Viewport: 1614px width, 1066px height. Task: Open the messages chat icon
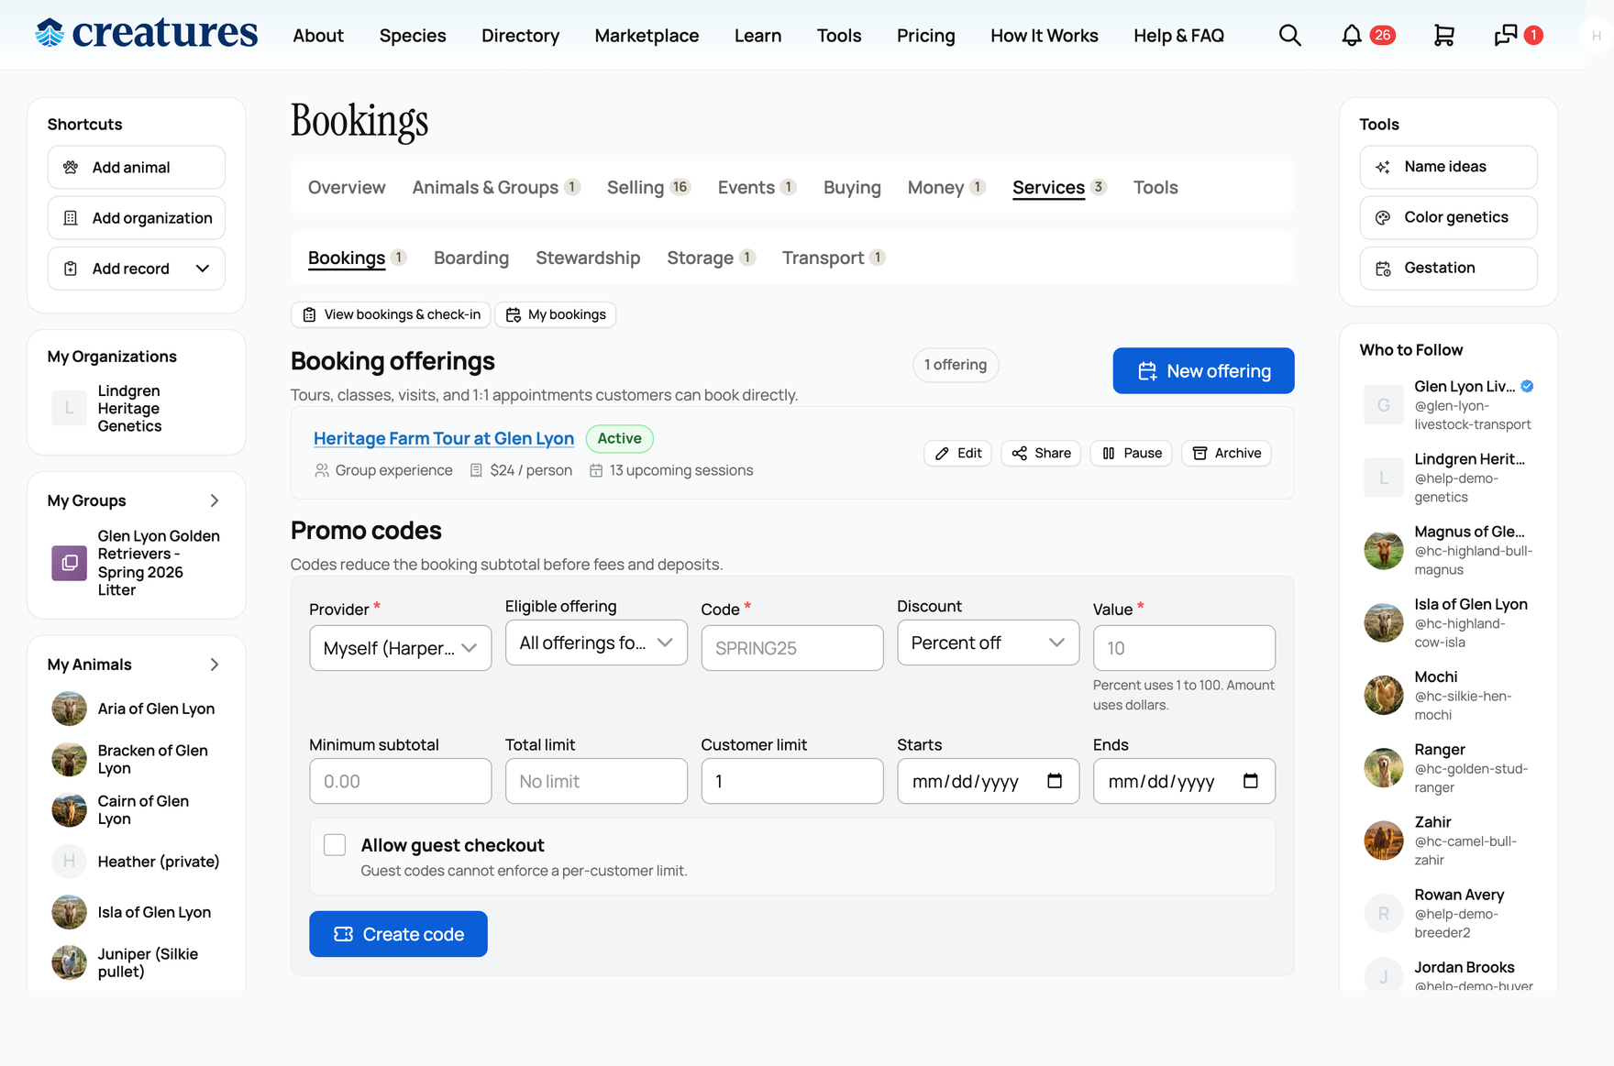pyautogui.click(x=1505, y=36)
